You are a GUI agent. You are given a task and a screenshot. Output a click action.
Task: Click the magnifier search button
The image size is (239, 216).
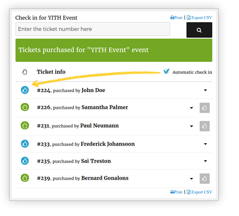pos(199,30)
